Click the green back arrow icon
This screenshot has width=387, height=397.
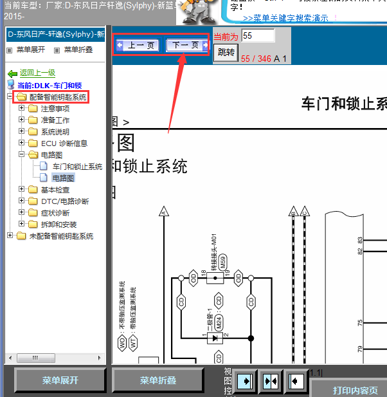12,74
